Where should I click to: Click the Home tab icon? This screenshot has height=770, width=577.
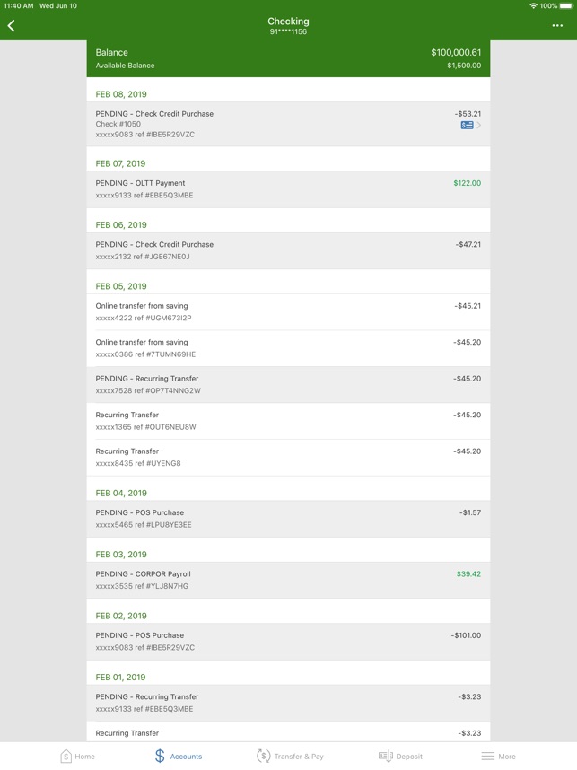[x=66, y=757]
